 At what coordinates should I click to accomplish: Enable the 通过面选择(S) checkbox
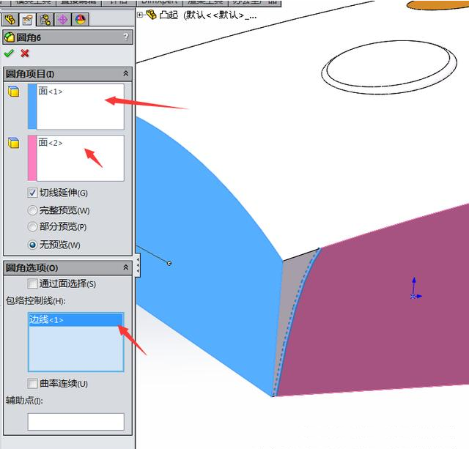(x=32, y=283)
